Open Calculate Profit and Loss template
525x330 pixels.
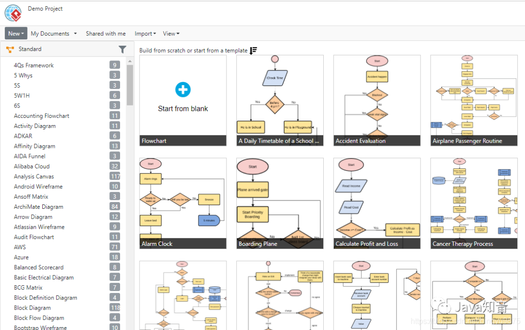(377, 203)
